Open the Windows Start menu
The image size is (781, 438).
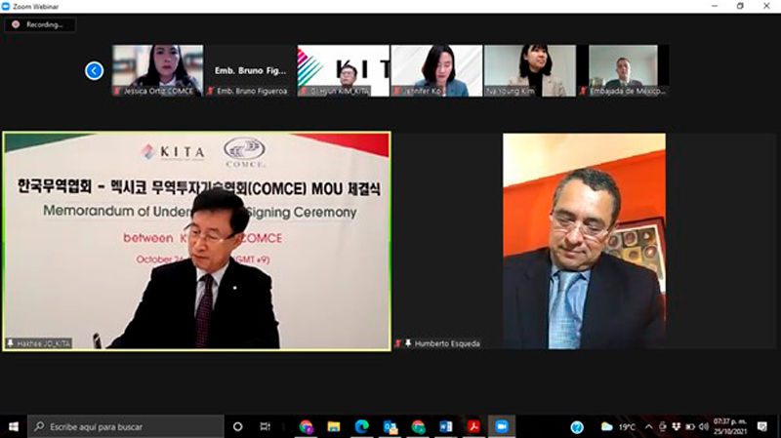14,426
